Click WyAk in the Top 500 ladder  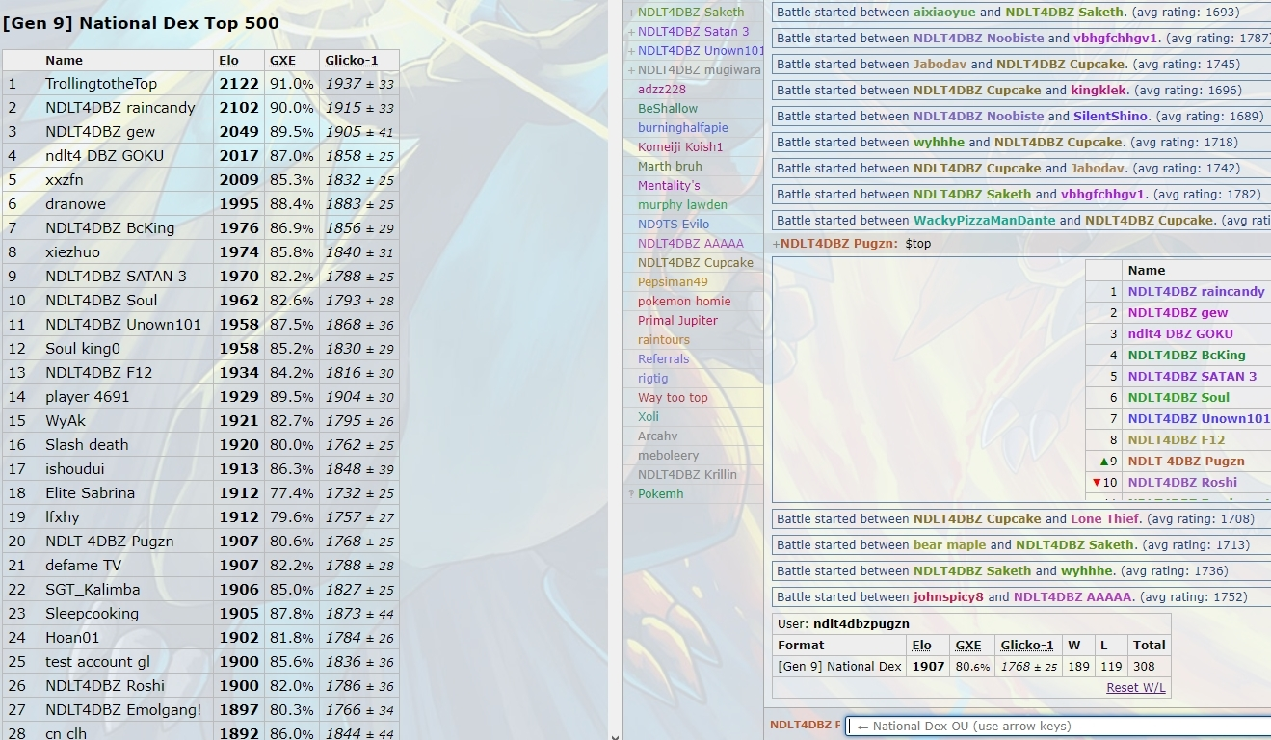66,421
